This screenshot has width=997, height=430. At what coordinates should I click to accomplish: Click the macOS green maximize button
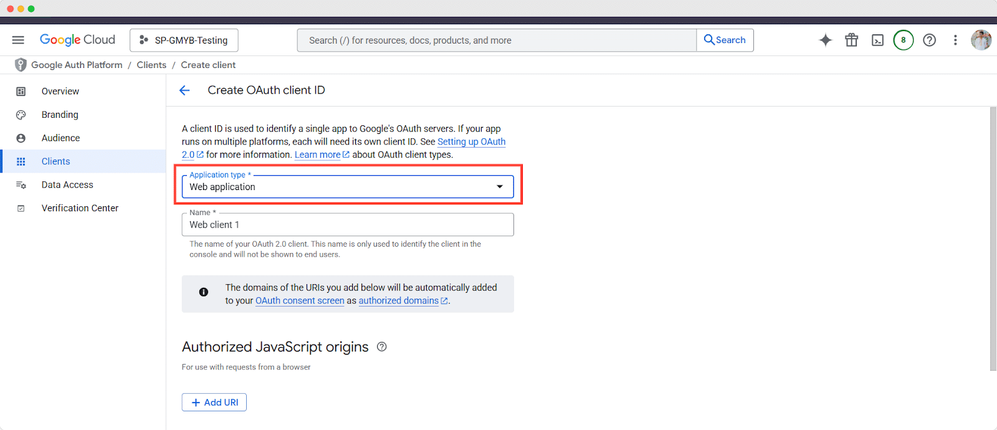coord(31,9)
